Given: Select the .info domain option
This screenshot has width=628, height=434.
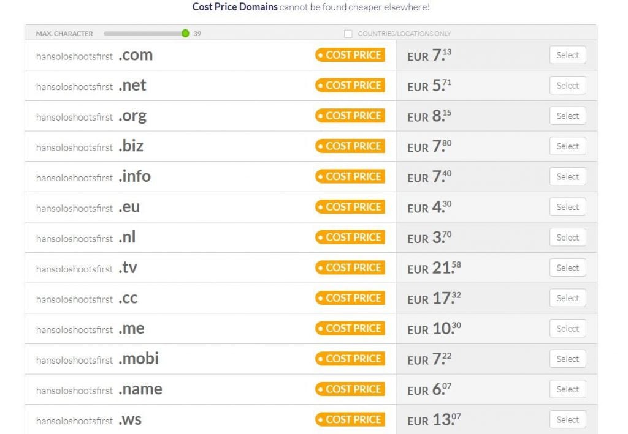Looking at the screenshot, I should point(567,176).
